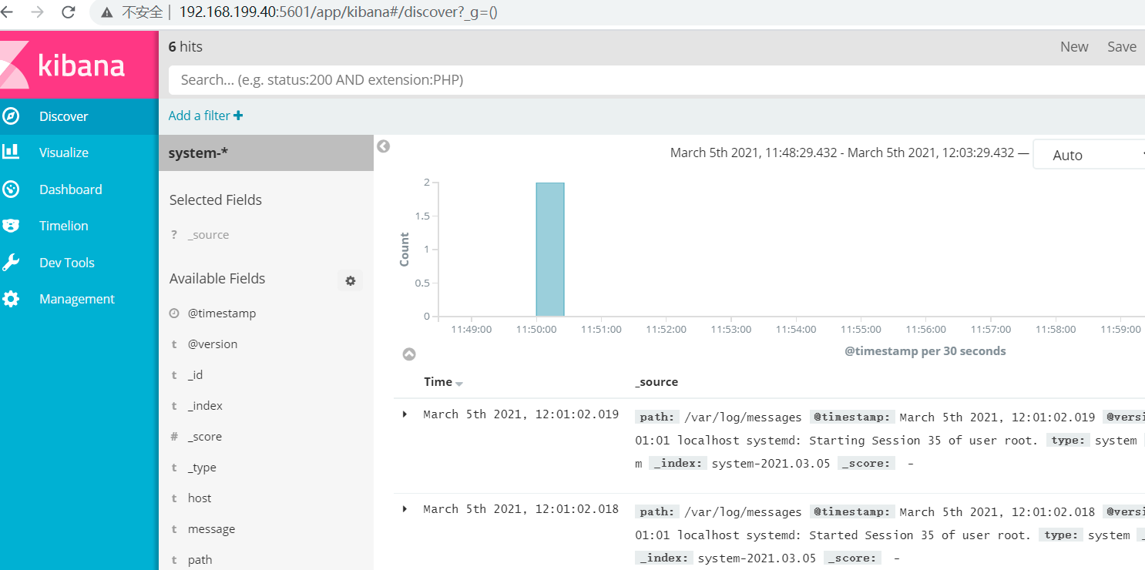Collapse the field sidebar arrow icon

[x=384, y=146]
